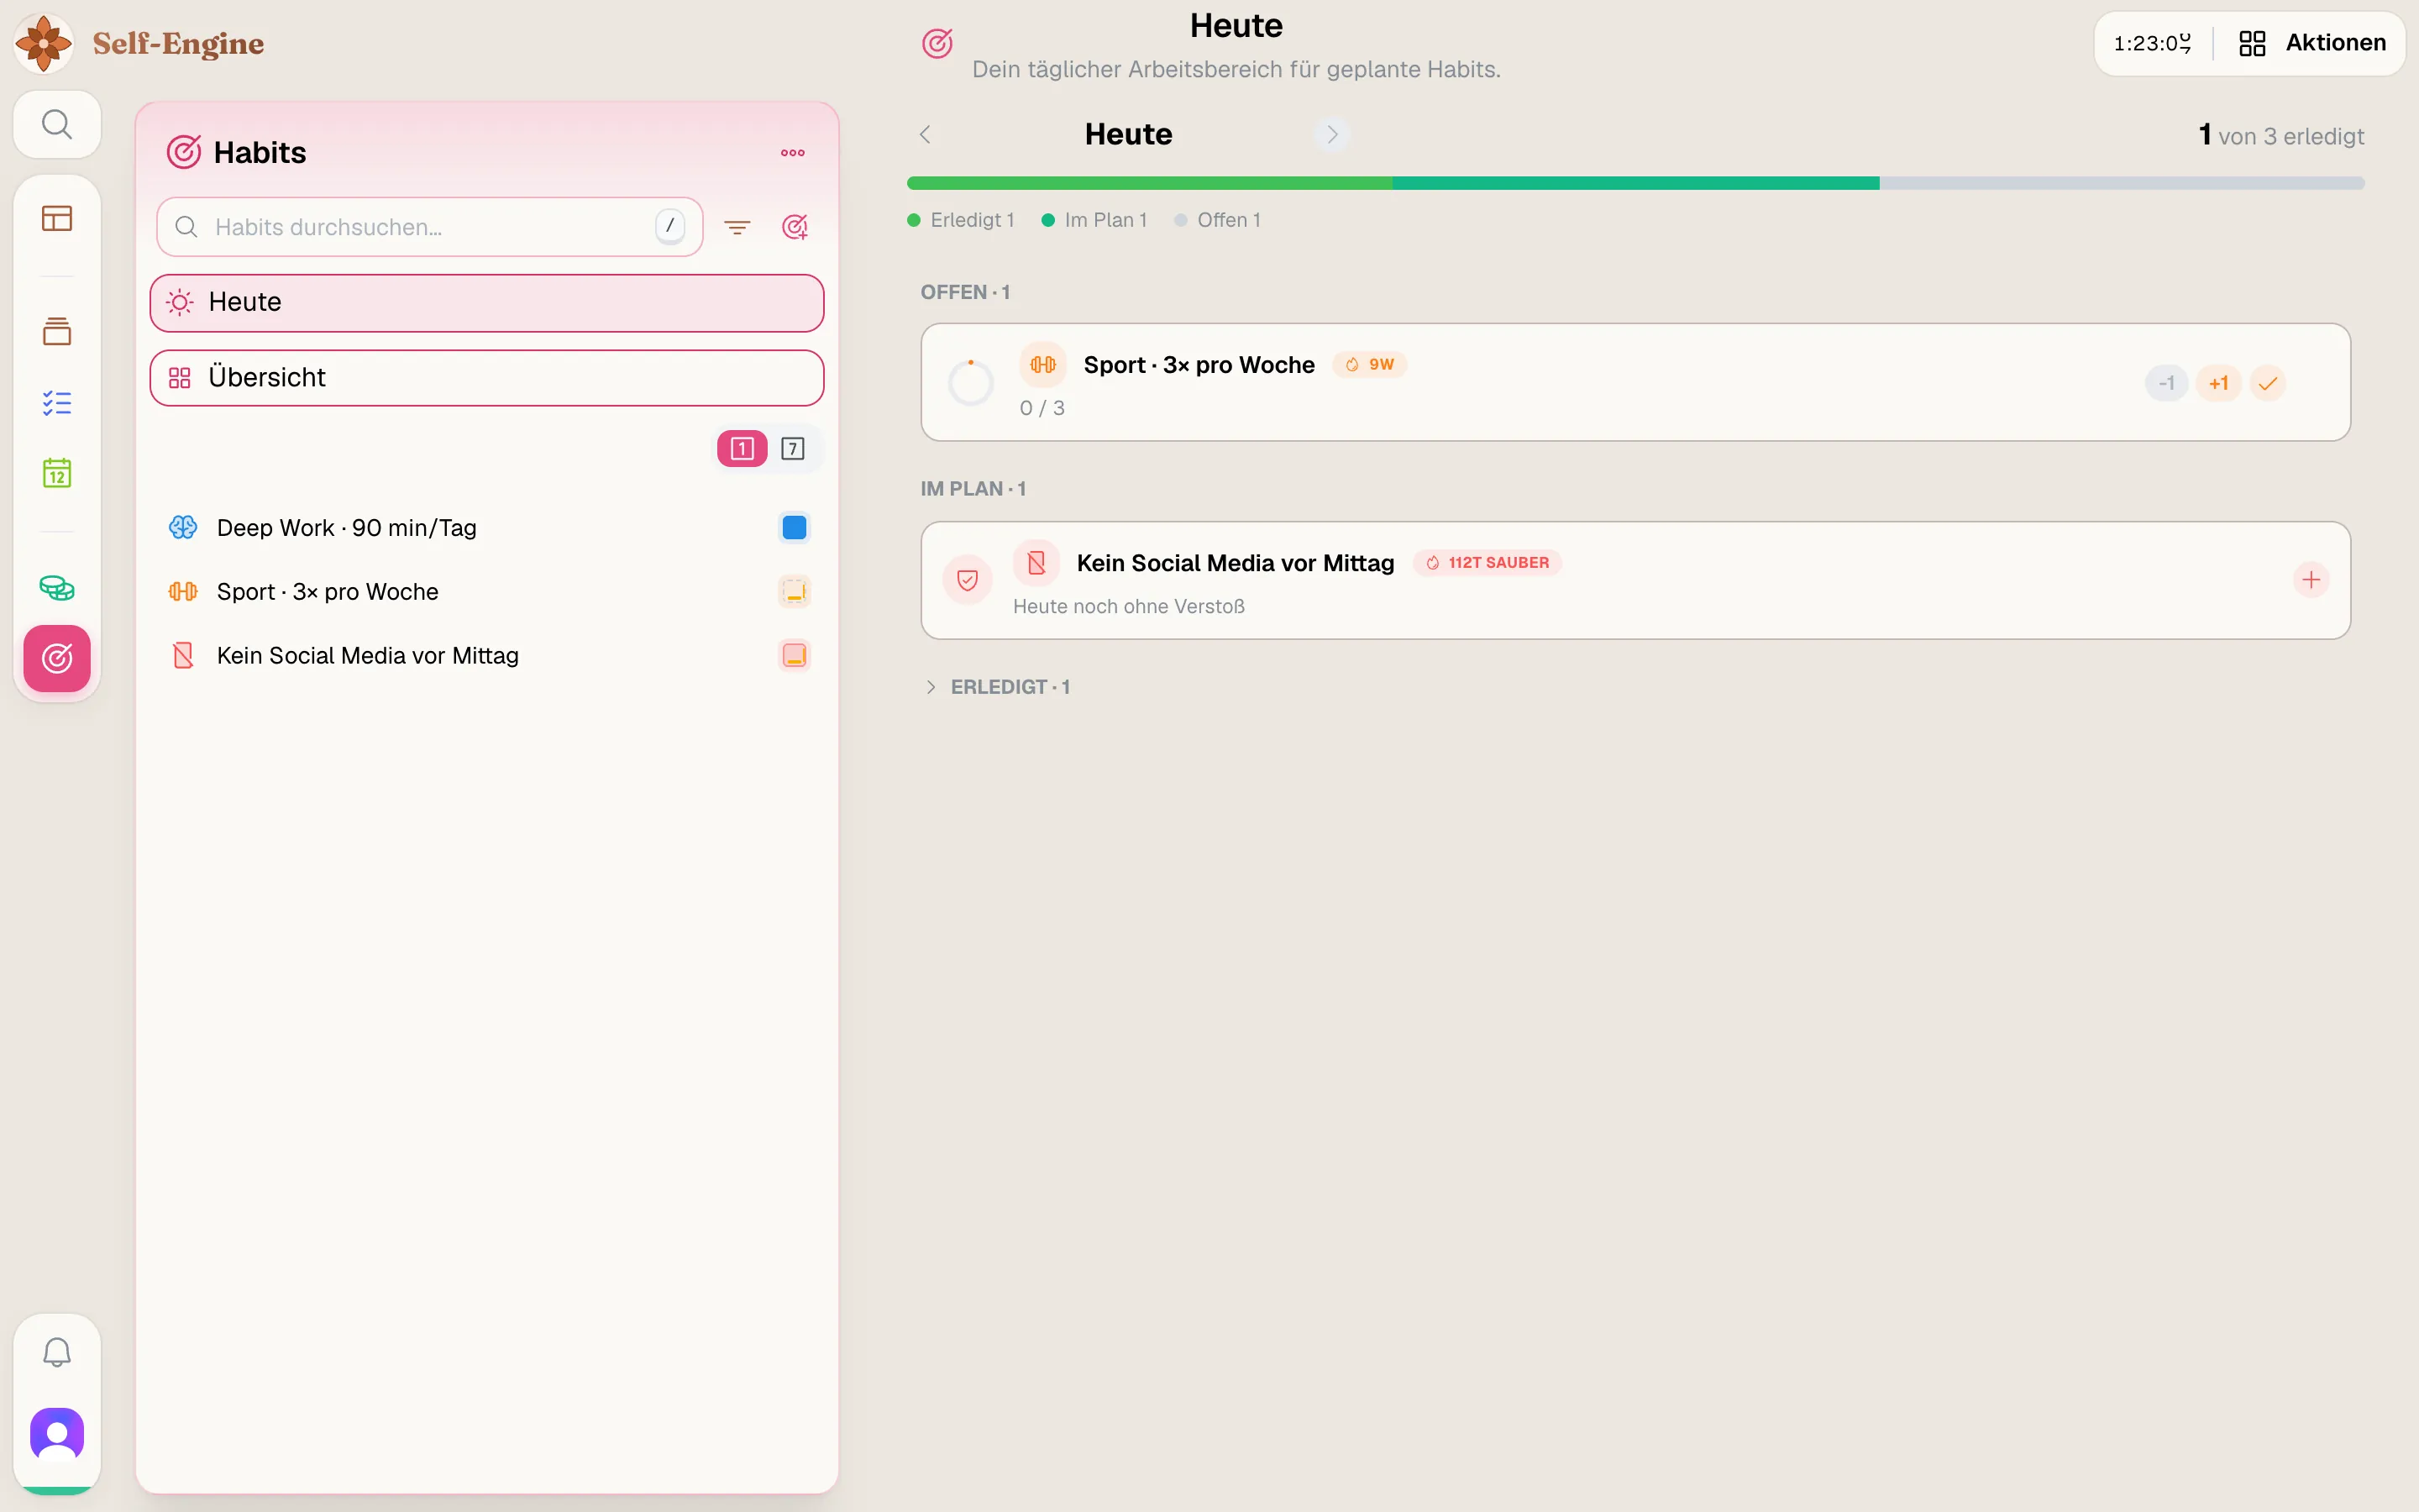2419x1512 pixels.
Task: Toggle the Sport habit status box in list
Action: click(795, 592)
